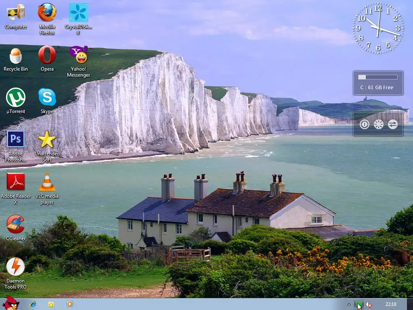Show hidden system tray icons arrow
Screen dimensions: 413x310
(349, 304)
